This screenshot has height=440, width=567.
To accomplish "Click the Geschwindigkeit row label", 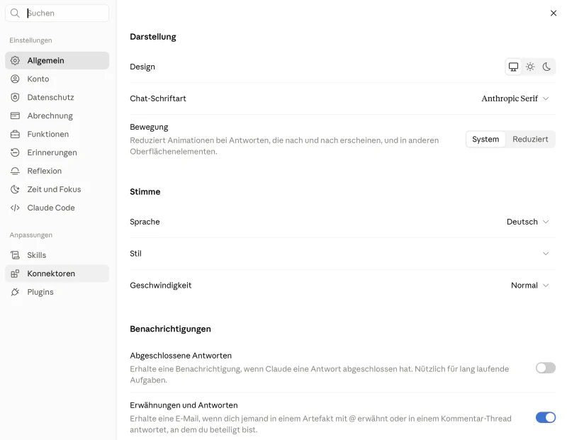I will click(161, 286).
